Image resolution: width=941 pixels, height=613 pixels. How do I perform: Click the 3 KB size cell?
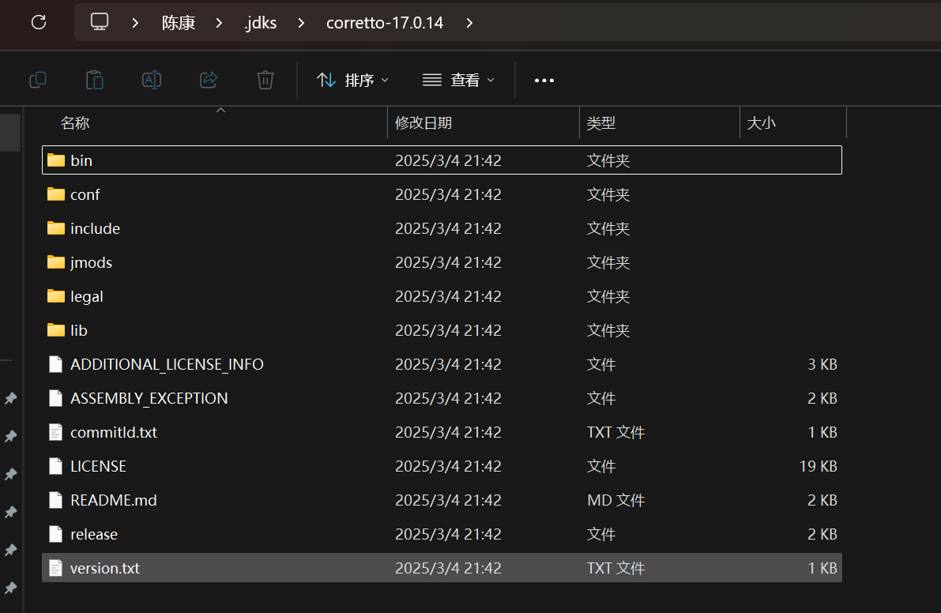pyautogui.click(x=822, y=364)
